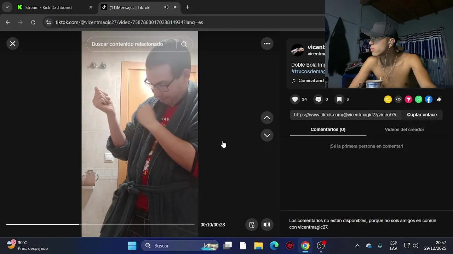
Task: Share the video to WhatsApp
Action: pos(419,99)
